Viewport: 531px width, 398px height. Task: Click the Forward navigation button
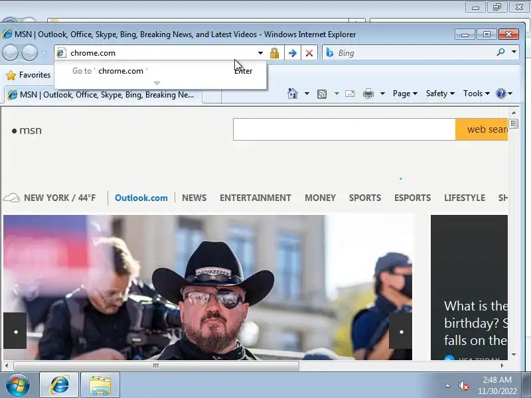29,53
